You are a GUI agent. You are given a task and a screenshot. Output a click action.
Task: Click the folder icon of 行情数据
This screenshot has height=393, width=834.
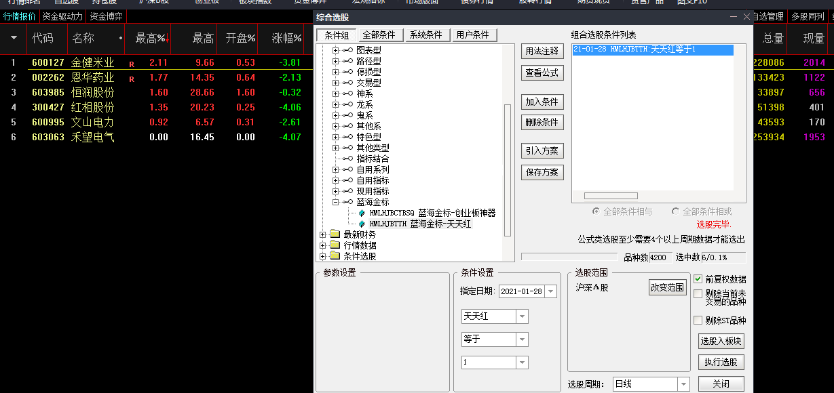335,245
